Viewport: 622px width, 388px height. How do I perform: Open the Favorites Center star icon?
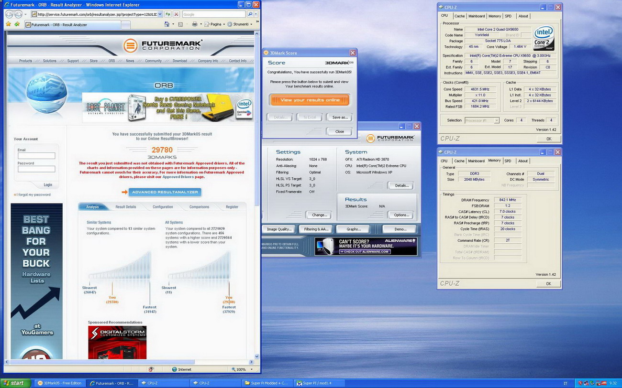point(8,24)
